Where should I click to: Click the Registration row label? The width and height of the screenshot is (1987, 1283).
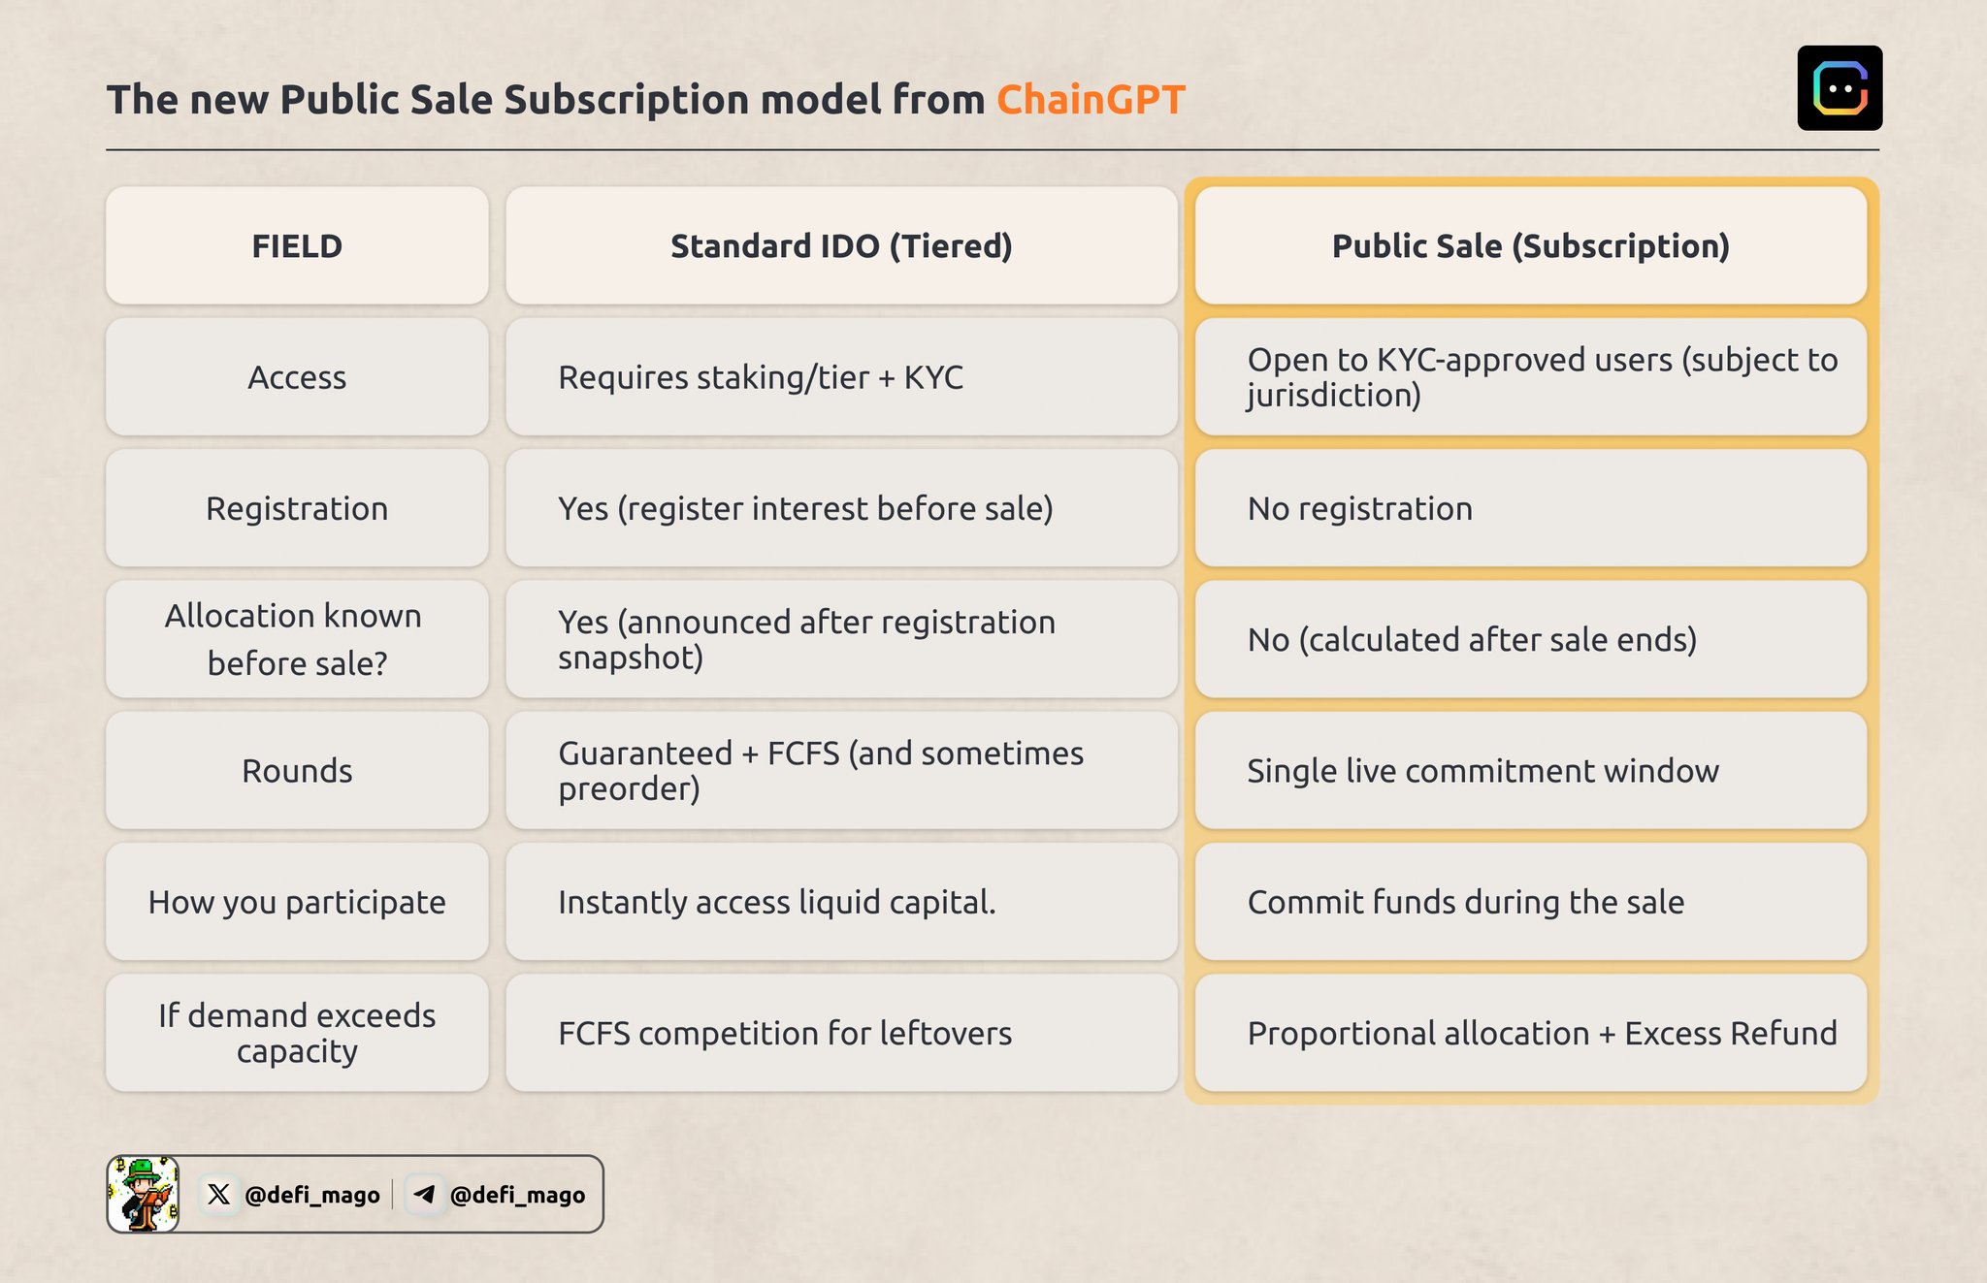(297, 508)
